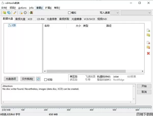Image resolution: width=153 pixels, height=116 pixels.
Task: Switch to the 数据光盘 tab
Action: pos(8,19)
